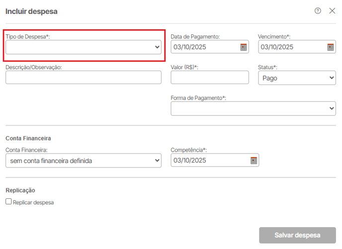Open calendar picker for Data de Pagamento
The width and height of the screenshot is (342, 249).
click(244, 47)
